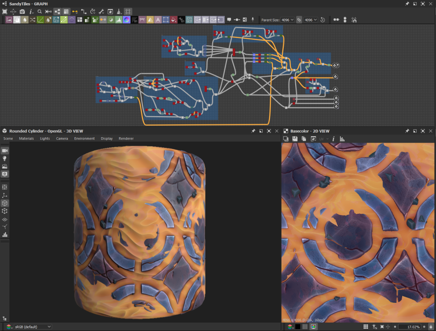436x331 pixels.
Task: Take a graph screenshot with camera icon
Action: [22, 12]
